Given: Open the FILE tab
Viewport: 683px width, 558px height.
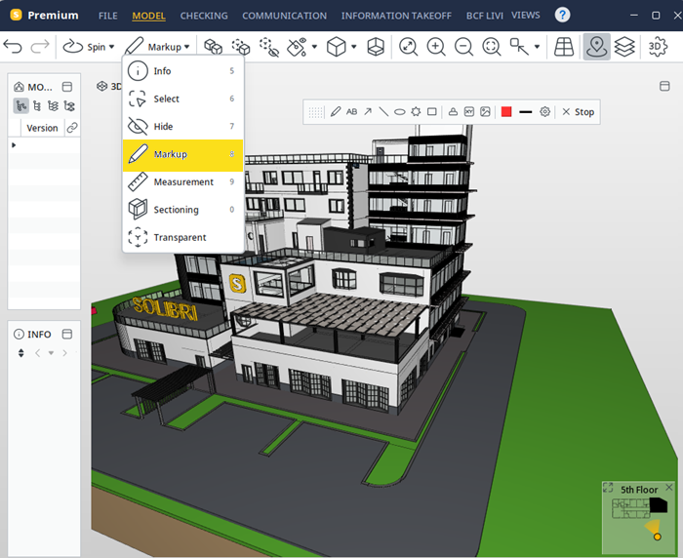Looking at the screenshot, I should [x=108, y=16].
